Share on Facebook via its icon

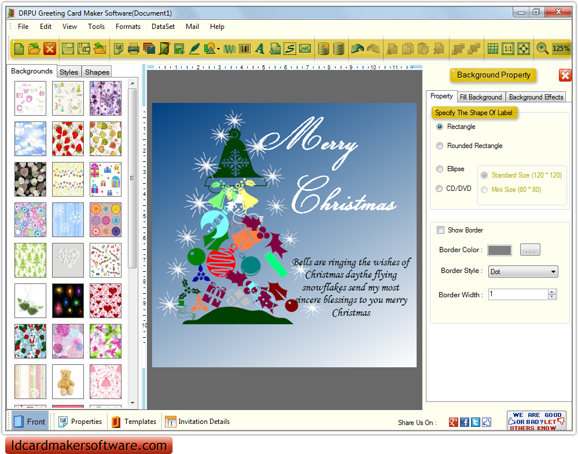click(465, 422)
